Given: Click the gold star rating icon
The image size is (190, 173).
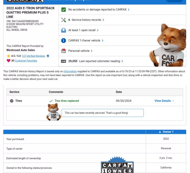Looking at the screenshot, I should (8, 56).
